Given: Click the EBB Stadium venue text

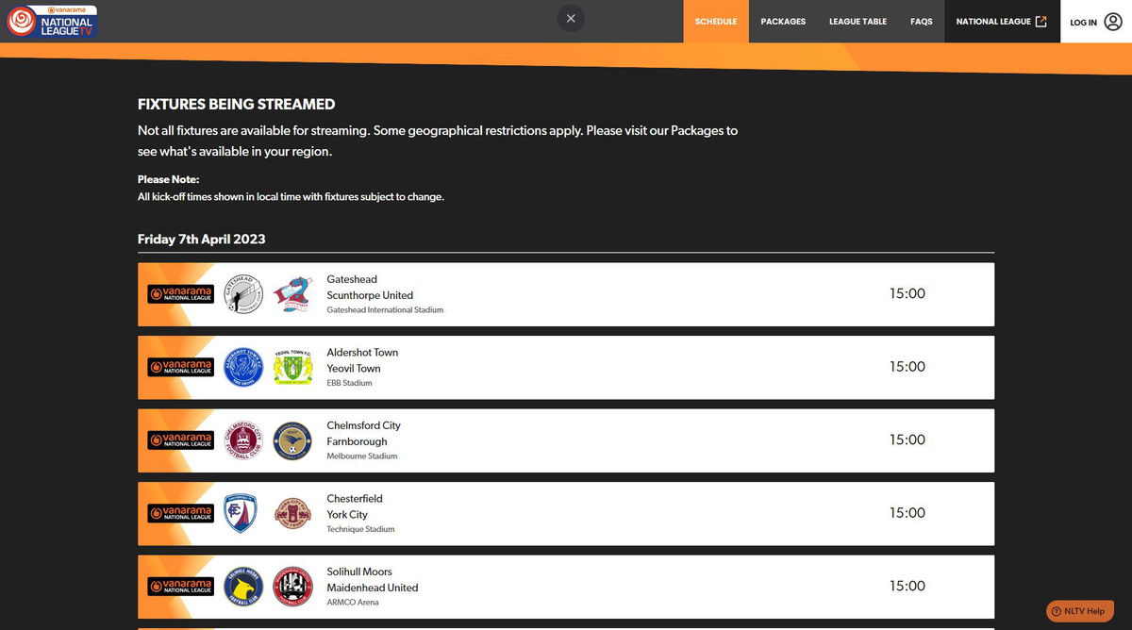Looking at the screenshot, I should coord(349,383).
